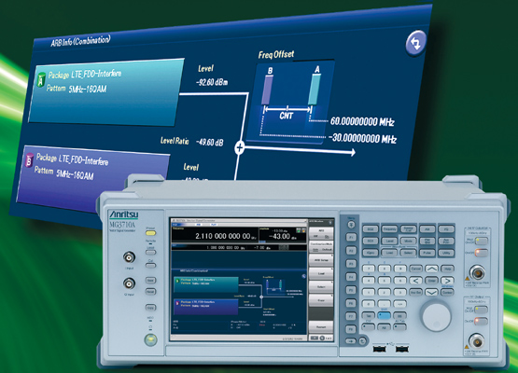Click the down arrow cursor key
This screenshot has height=373, width=518.
point(432,292)
